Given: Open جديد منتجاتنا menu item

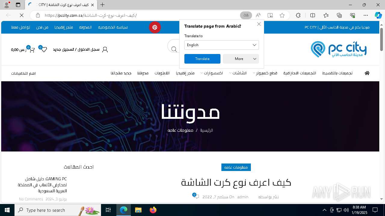Looking at the screenshot, I should pos(121,73).
